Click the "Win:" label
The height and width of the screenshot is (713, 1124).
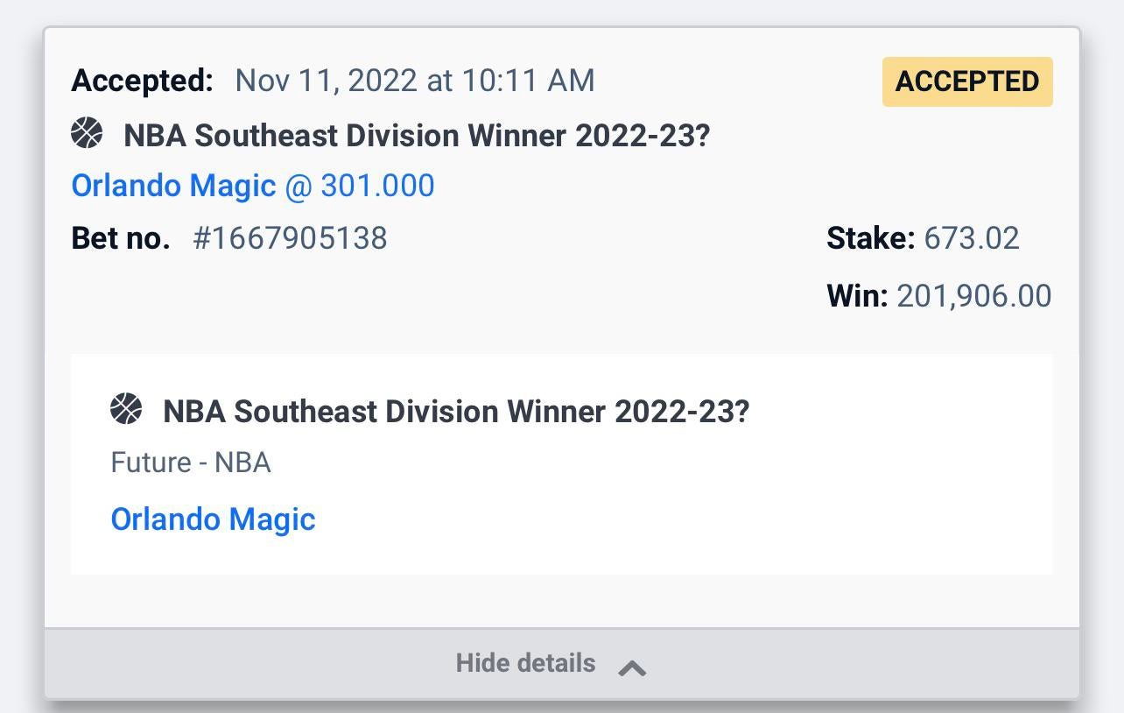click(857, 296)
